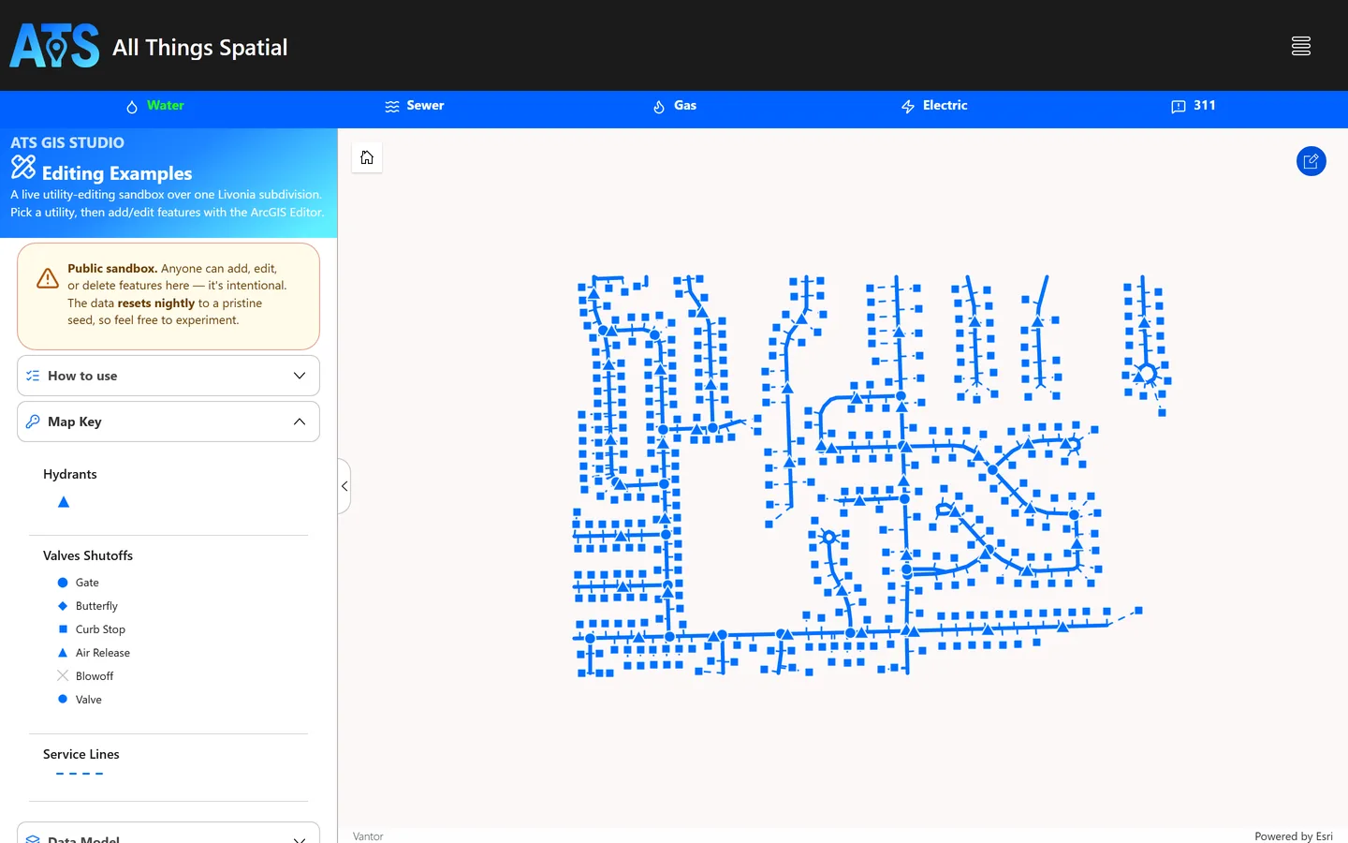The height and width of the screenshot is (843, 1348).
Task: Click the Valves Shutoffs heading
Action: tap(88, 555)
